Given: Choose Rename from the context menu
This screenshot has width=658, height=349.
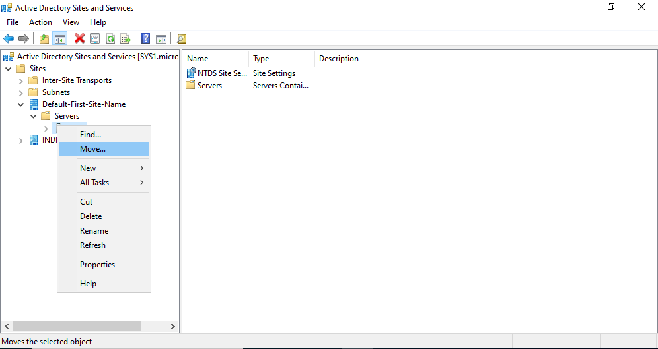Looking at the screenshot, I should (x=104, y=231).
